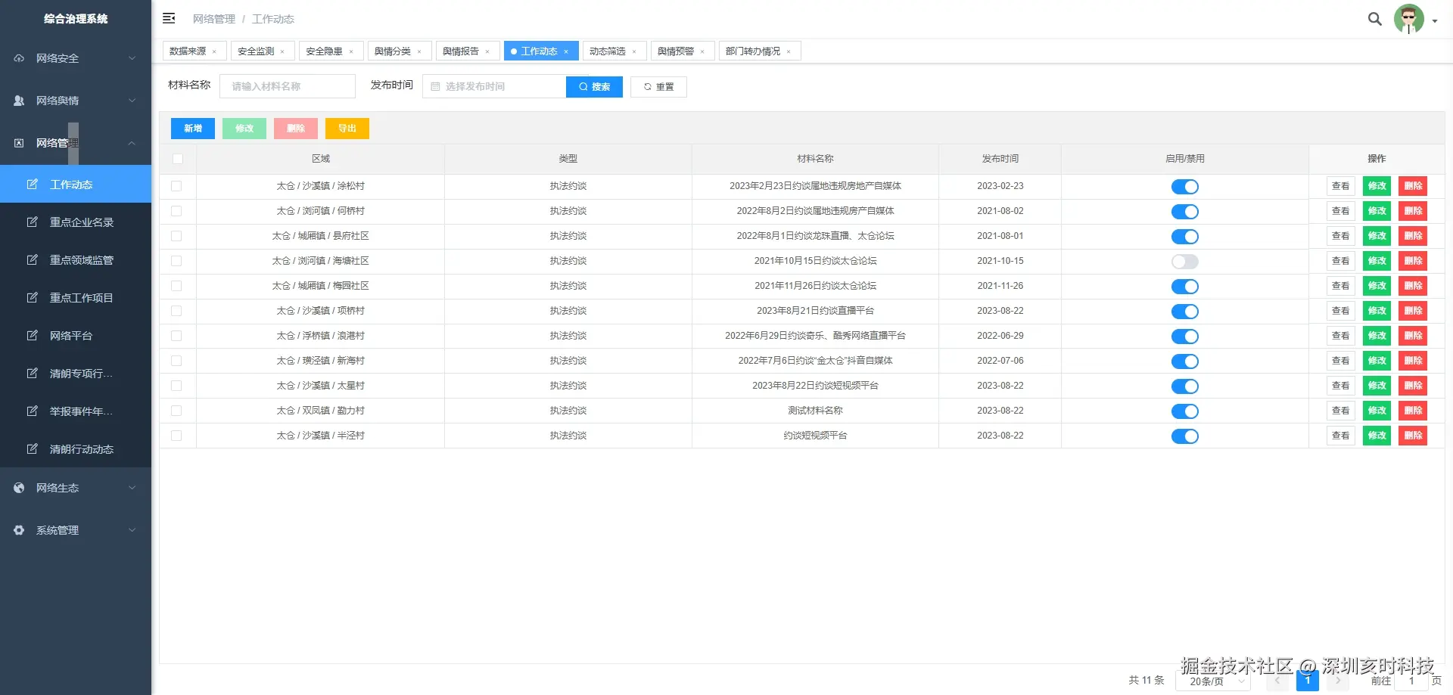
Task: Click the 系统管理 gear icon in the sidebar
Action: pos(19,530)
